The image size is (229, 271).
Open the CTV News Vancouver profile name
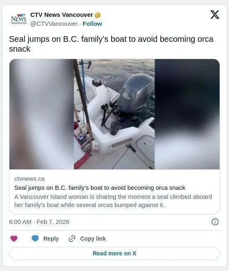click(62, 15)
